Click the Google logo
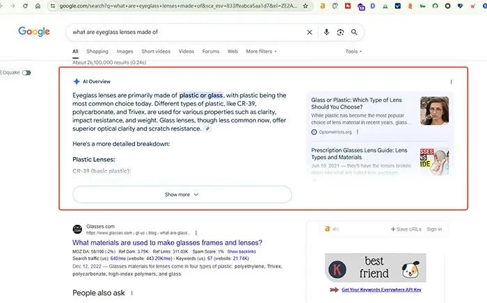 pyautogui.click(x=34, y=31)
